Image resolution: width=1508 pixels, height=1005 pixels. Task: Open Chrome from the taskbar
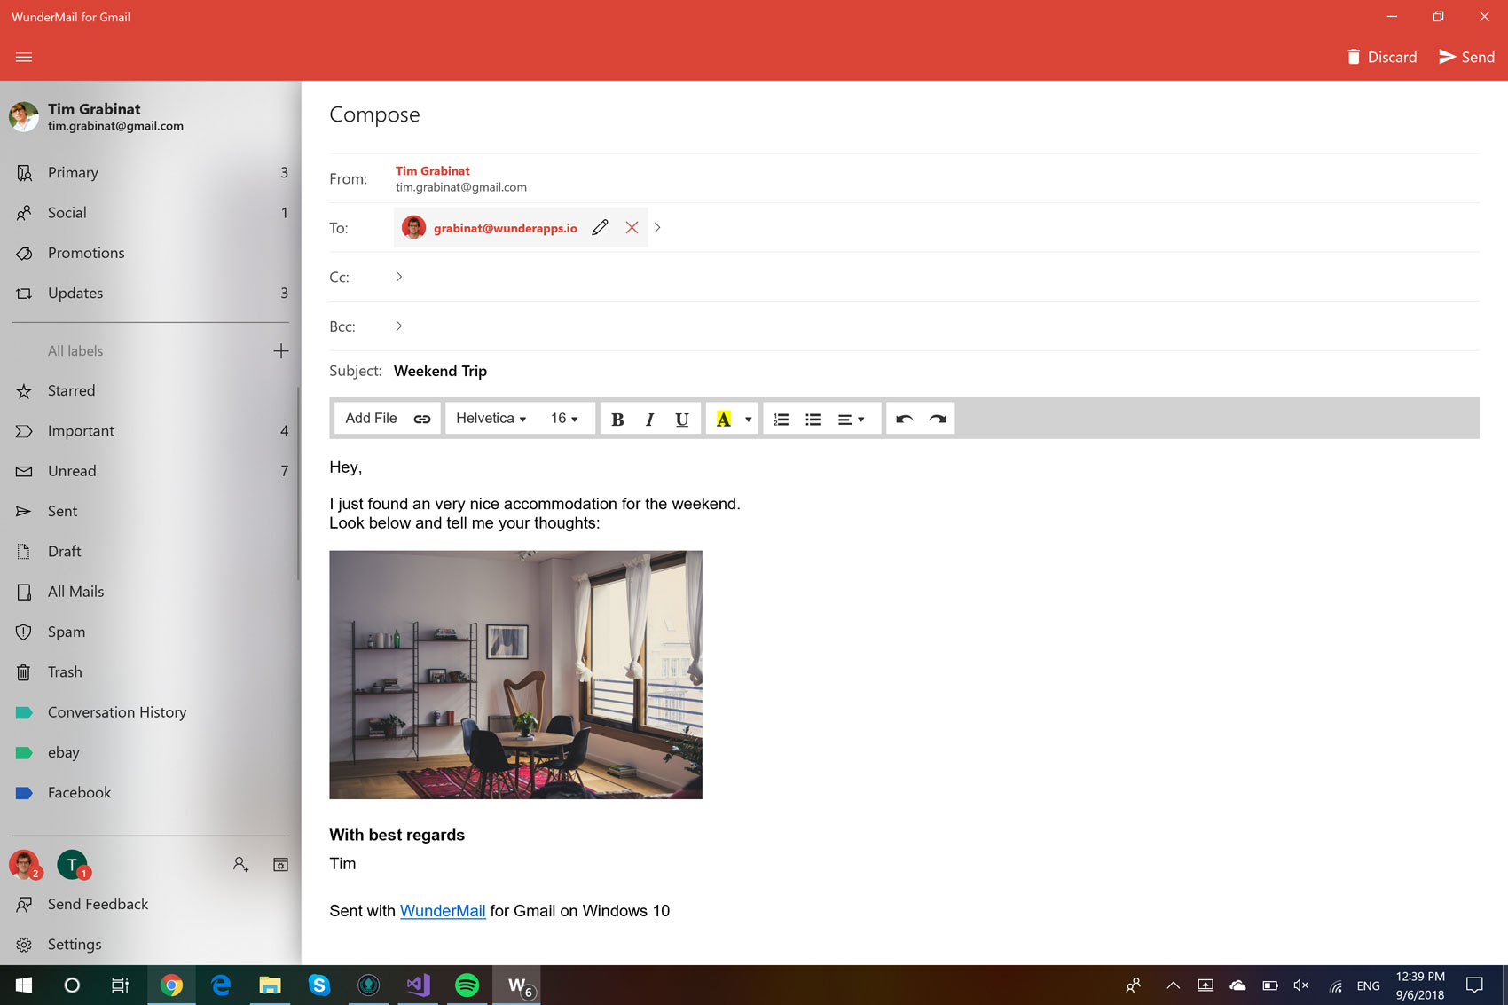[x=171, y=985]
